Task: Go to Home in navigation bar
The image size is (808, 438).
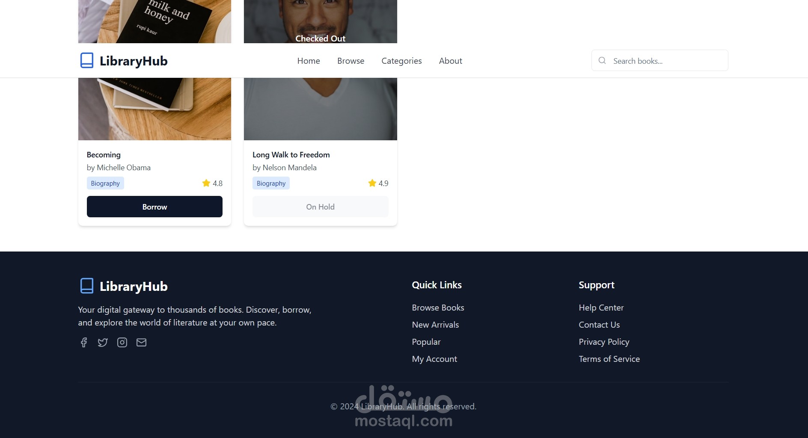Action: [x=309, y=61]
